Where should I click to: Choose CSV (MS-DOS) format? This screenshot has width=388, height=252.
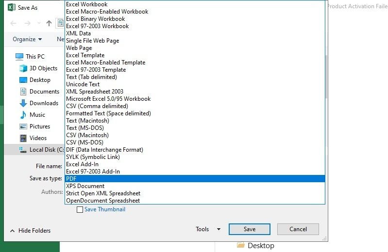point(195,142)
